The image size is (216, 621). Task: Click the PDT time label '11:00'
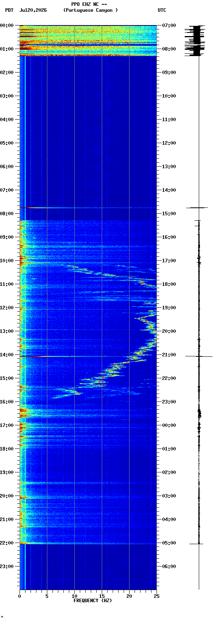[x=7, y=284]
